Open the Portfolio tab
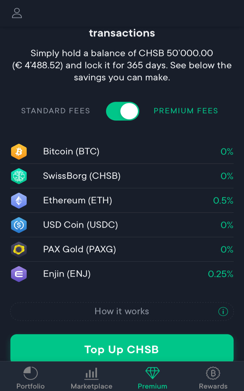 click(31, 378)
